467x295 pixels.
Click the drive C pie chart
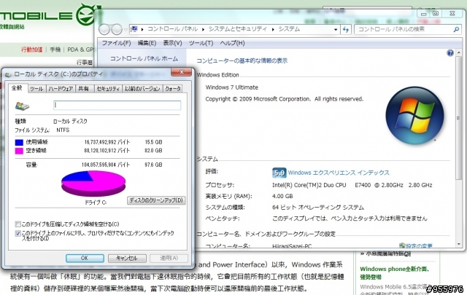point(93,183)
